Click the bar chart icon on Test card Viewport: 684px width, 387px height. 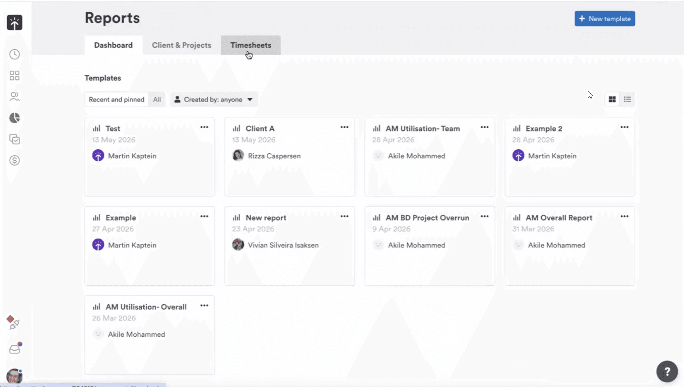[97, 128]
